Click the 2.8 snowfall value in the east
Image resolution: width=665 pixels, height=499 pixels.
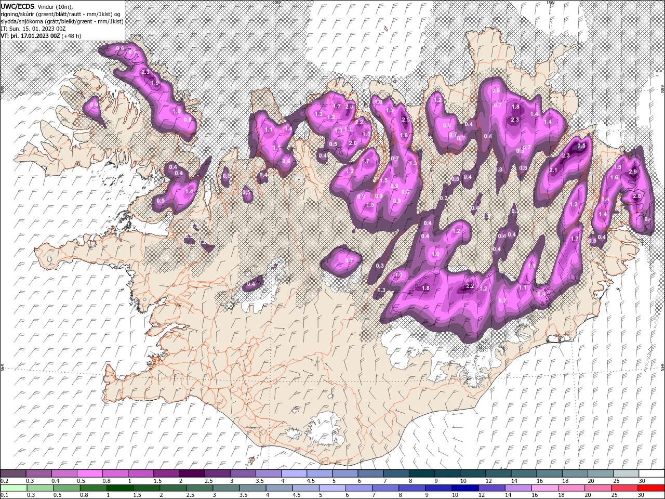click(637, 196)
